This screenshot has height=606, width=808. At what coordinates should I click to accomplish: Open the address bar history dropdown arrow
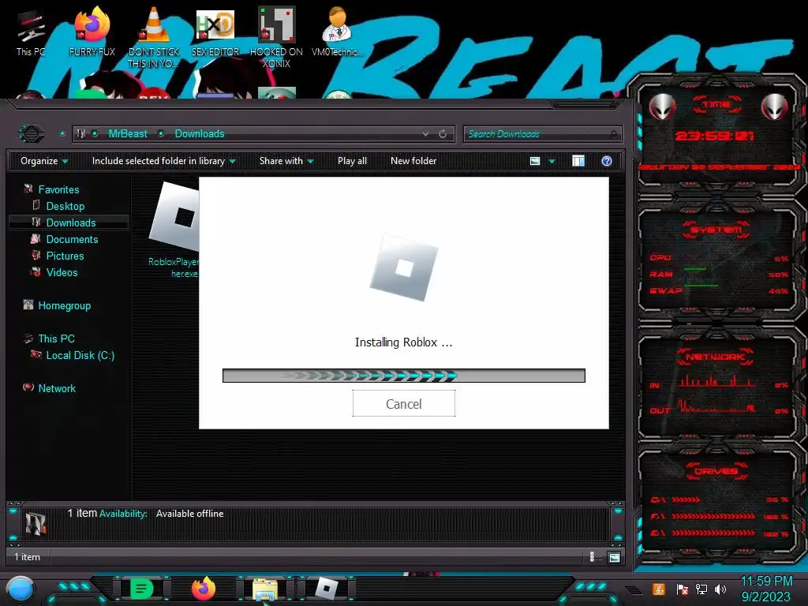(x=425, y=134)
